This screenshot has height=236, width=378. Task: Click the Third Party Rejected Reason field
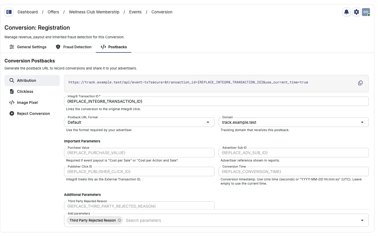coord(139,206)
